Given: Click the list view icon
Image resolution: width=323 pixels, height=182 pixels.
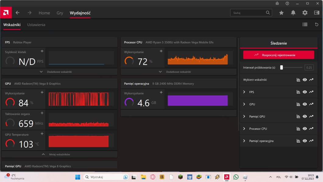Looking at the screenshot, I should [x=305, y=24].
